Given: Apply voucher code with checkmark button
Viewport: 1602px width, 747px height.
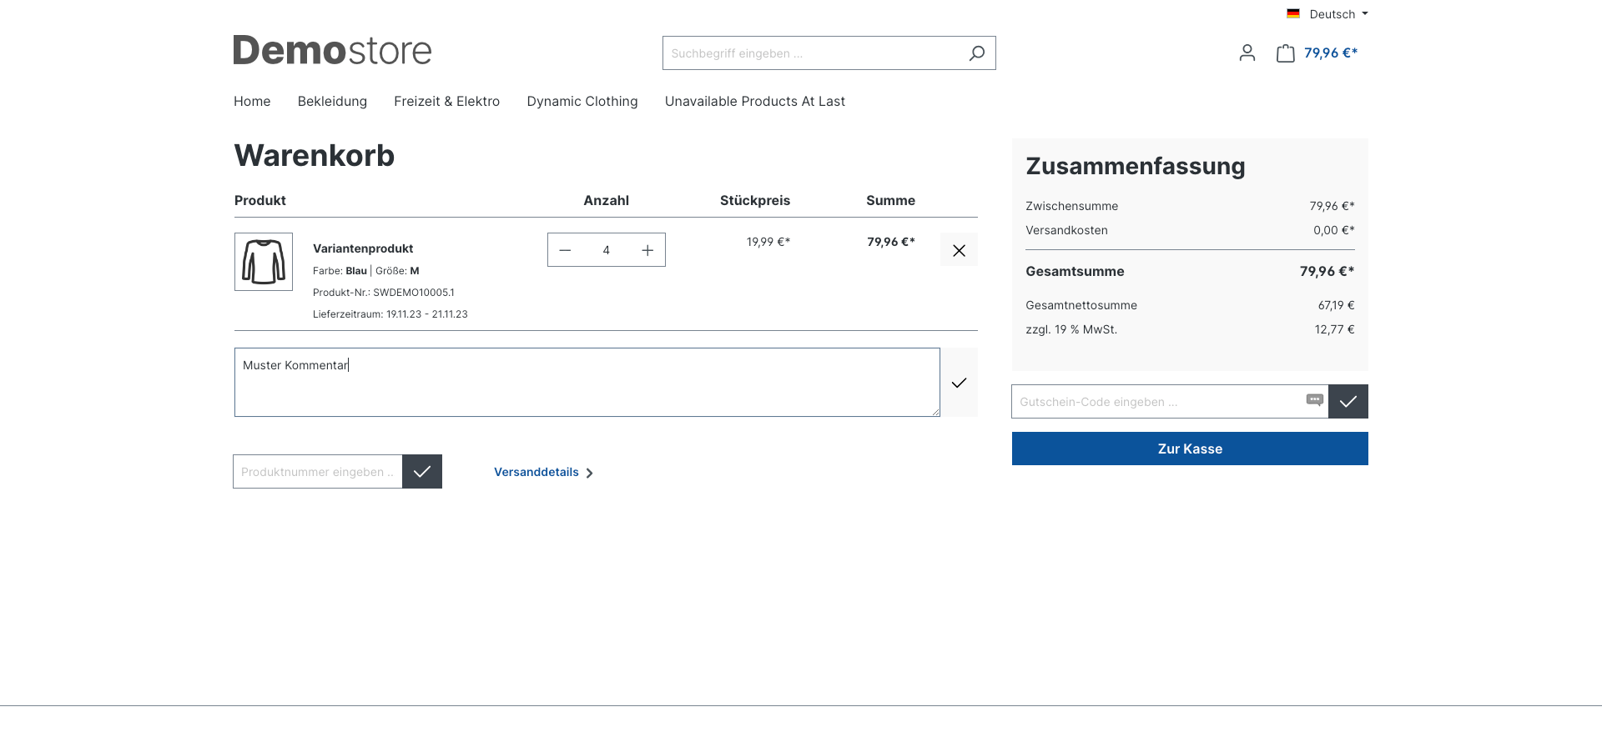Looking at the screenshot, I should [1348, 402].
